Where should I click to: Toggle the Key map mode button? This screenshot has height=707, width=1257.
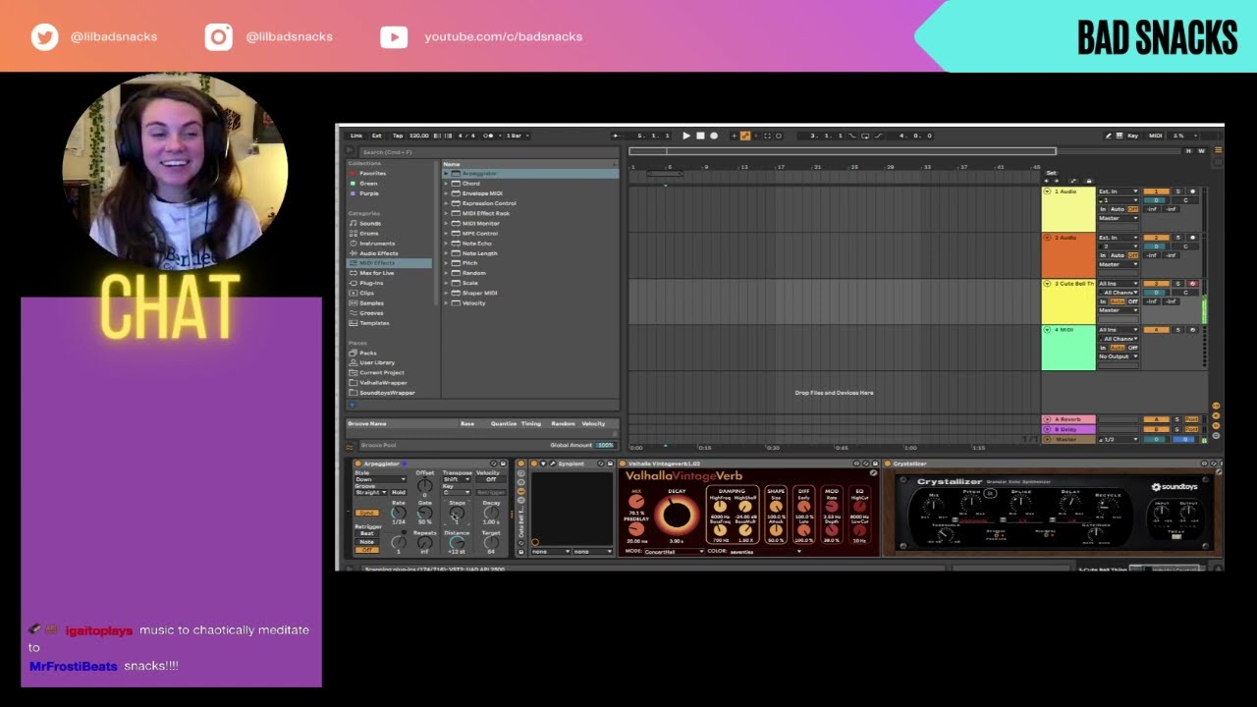pyautogui.click(x=1132, y=136)
